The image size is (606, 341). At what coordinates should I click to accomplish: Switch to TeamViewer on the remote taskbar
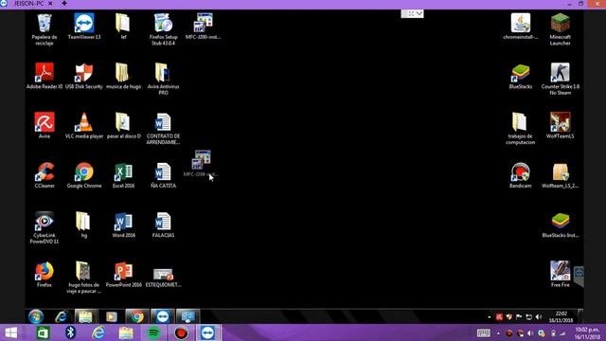pyautogui.click(x=162, y=316)
